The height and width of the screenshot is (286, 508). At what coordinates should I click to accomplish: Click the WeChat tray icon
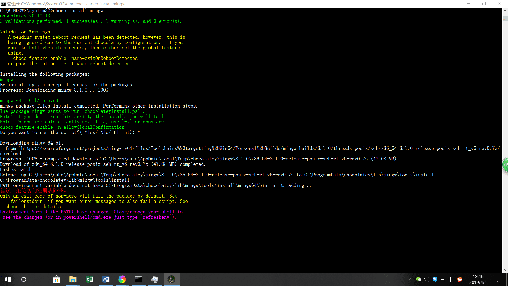click(419, 279)
